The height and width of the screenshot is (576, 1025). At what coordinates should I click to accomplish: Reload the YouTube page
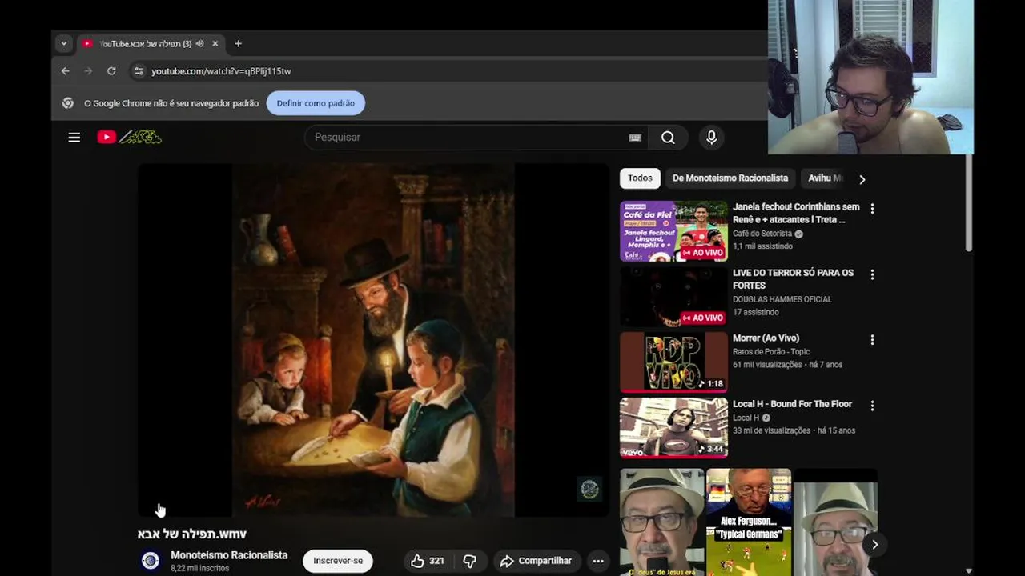click(111, 71)
